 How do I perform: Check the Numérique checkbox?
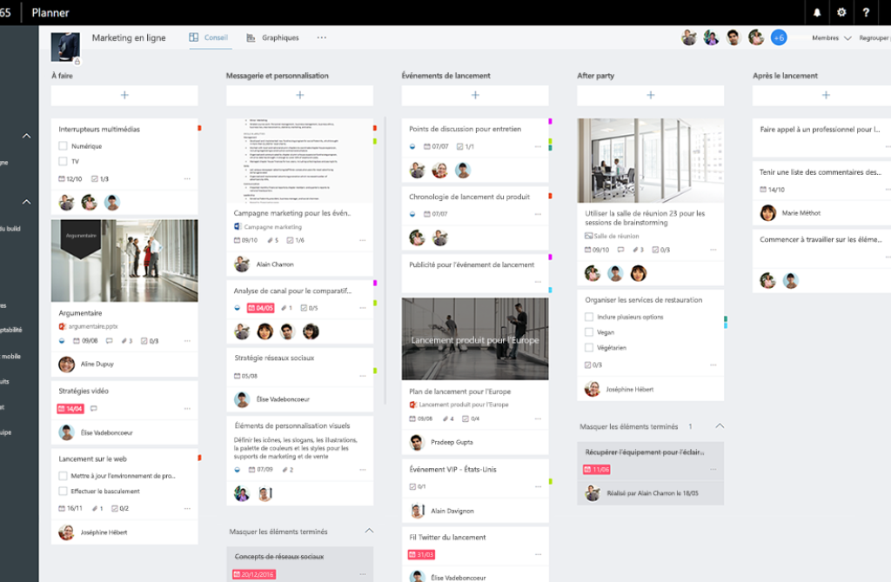[63, 146]
